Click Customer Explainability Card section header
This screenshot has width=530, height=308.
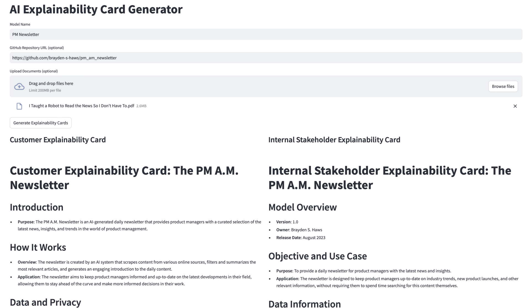(x=58, y=140)
